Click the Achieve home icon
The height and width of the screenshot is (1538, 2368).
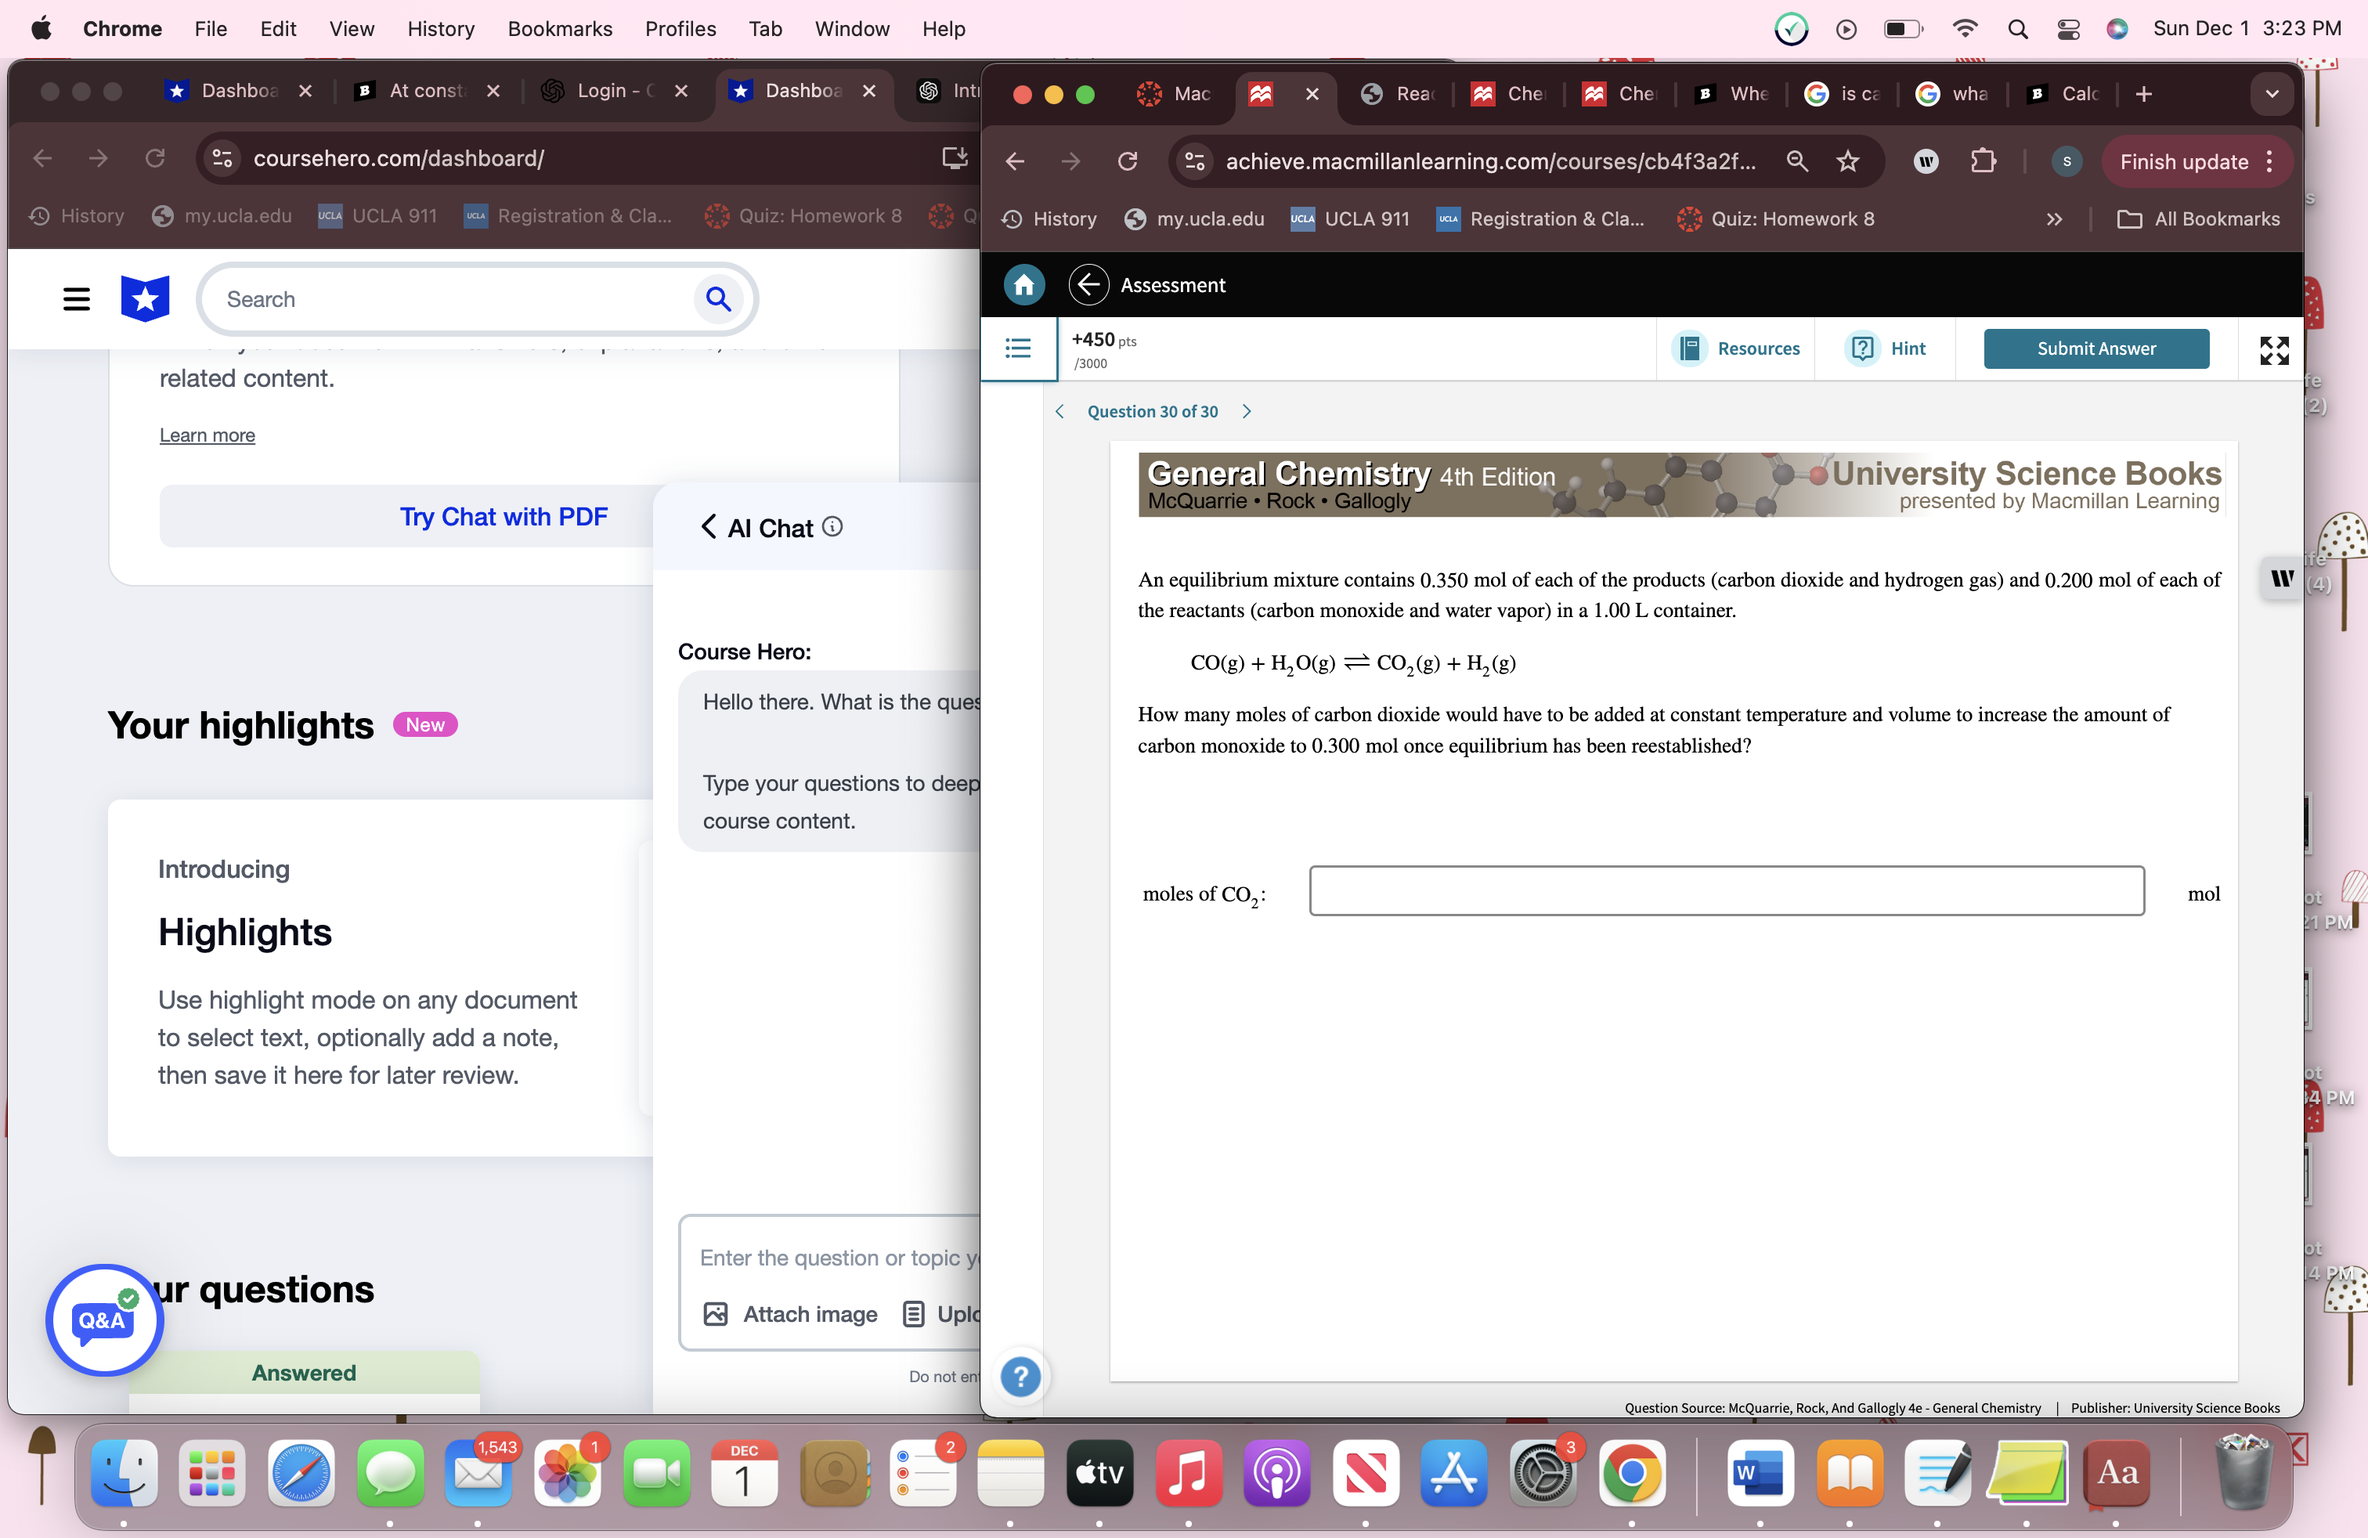point(1023,284)
